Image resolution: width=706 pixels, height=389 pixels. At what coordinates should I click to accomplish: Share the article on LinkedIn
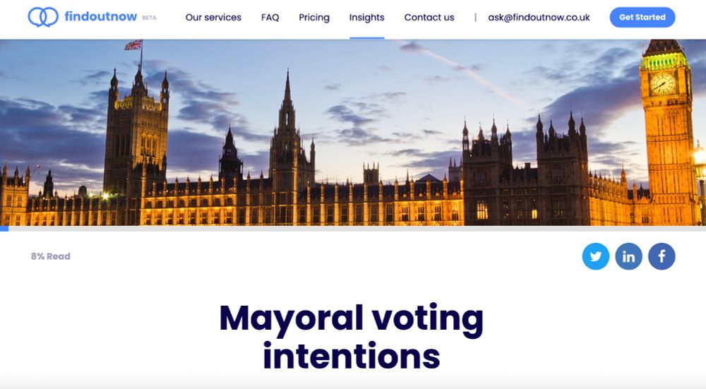coord(628,256)
